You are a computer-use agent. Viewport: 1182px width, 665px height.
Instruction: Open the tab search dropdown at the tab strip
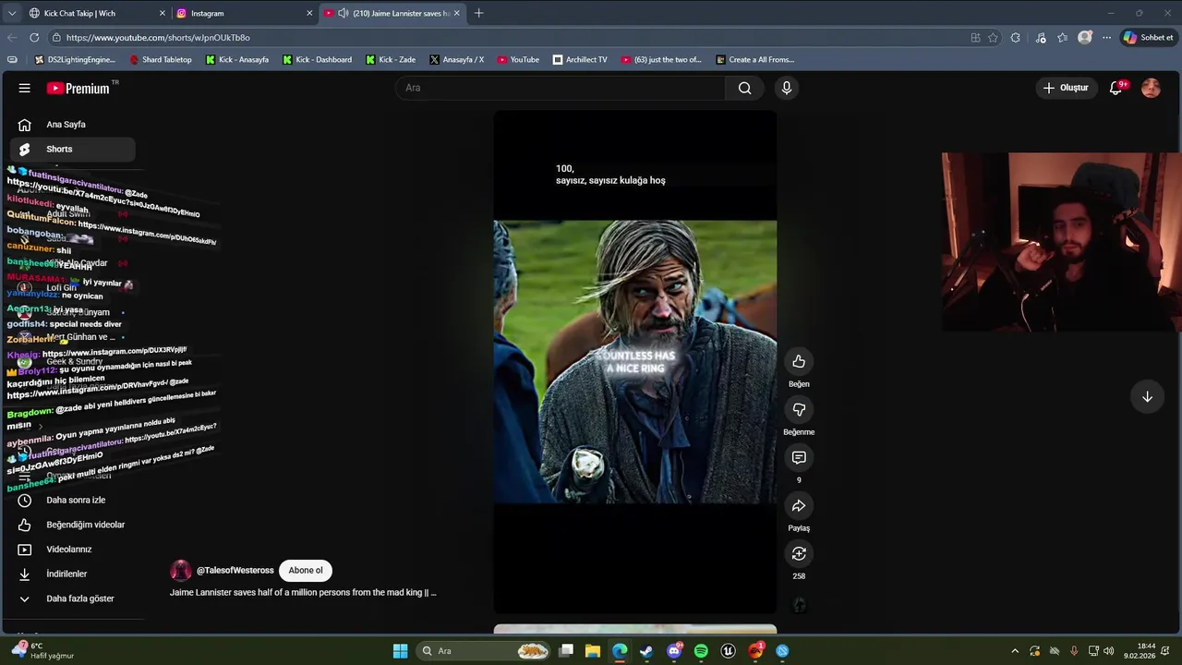pos(12,13)
